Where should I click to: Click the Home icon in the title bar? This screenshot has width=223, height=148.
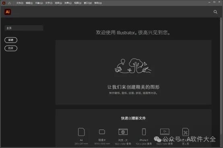point(10,3)
